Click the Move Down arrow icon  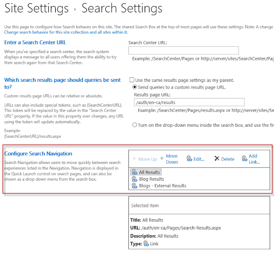[x=162, y=158]
